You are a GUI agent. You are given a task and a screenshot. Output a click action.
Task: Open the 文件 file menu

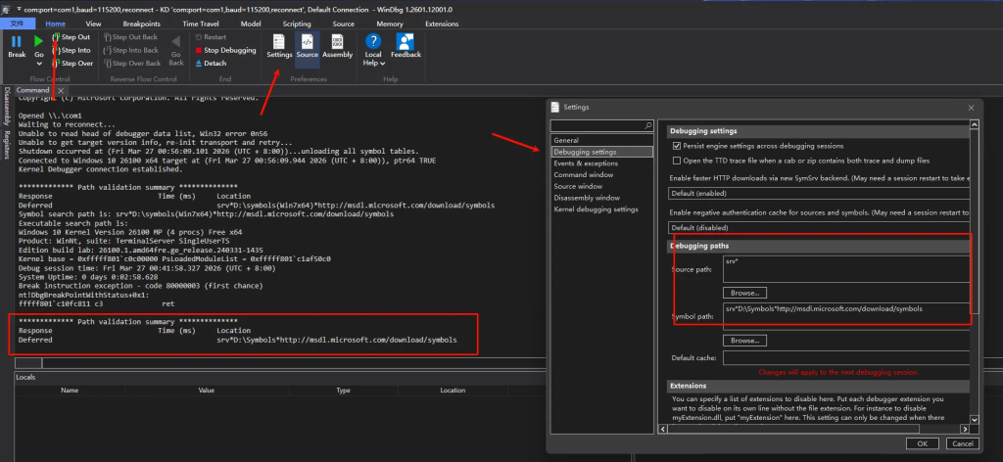[18, 23]
